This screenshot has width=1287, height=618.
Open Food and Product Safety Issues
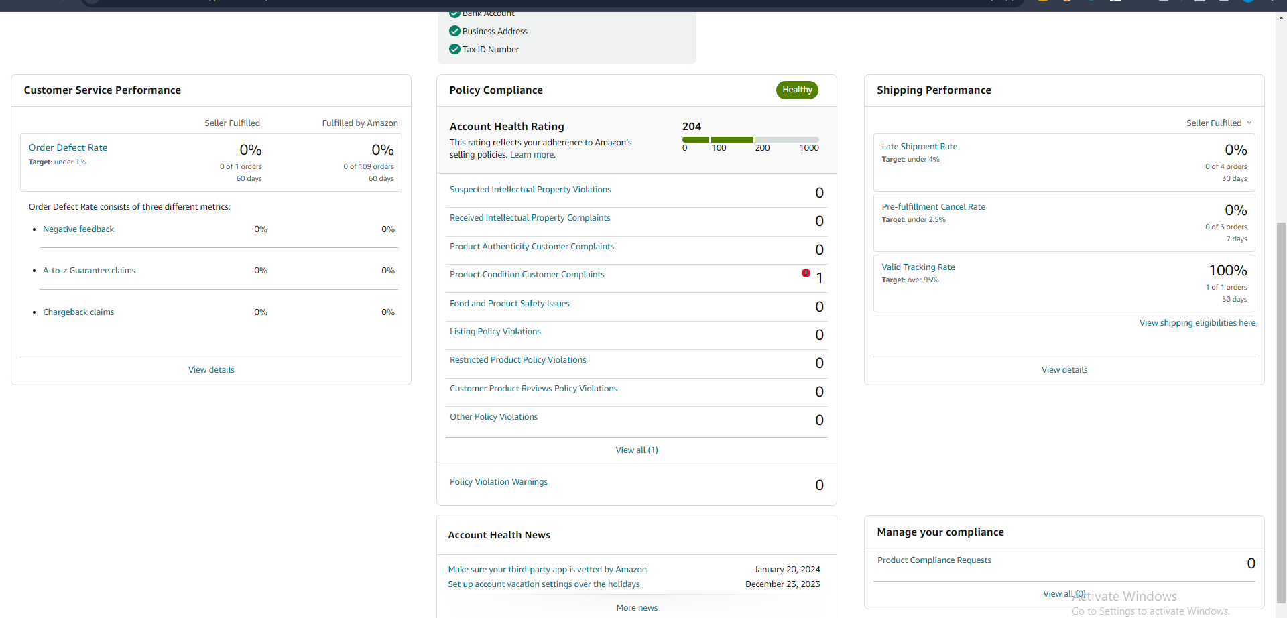point(509,304)
